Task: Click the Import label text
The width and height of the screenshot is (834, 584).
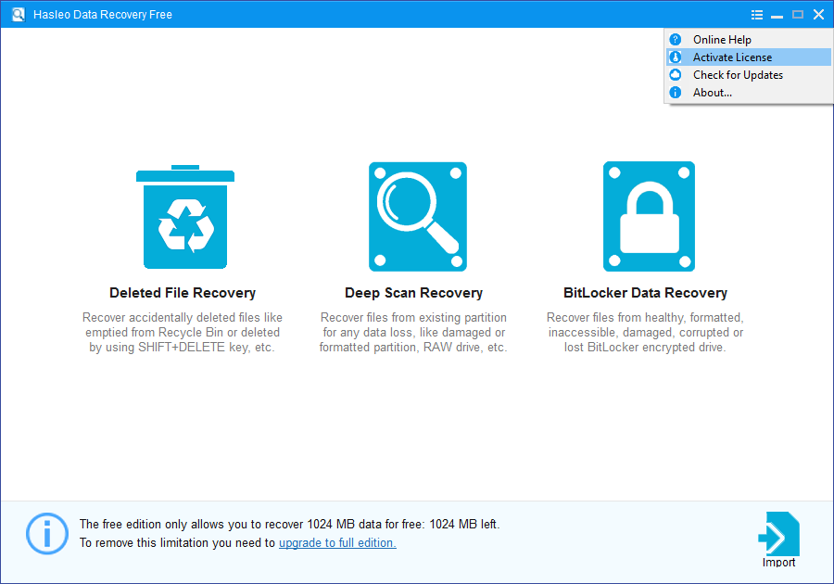Action: click(778, 562)
